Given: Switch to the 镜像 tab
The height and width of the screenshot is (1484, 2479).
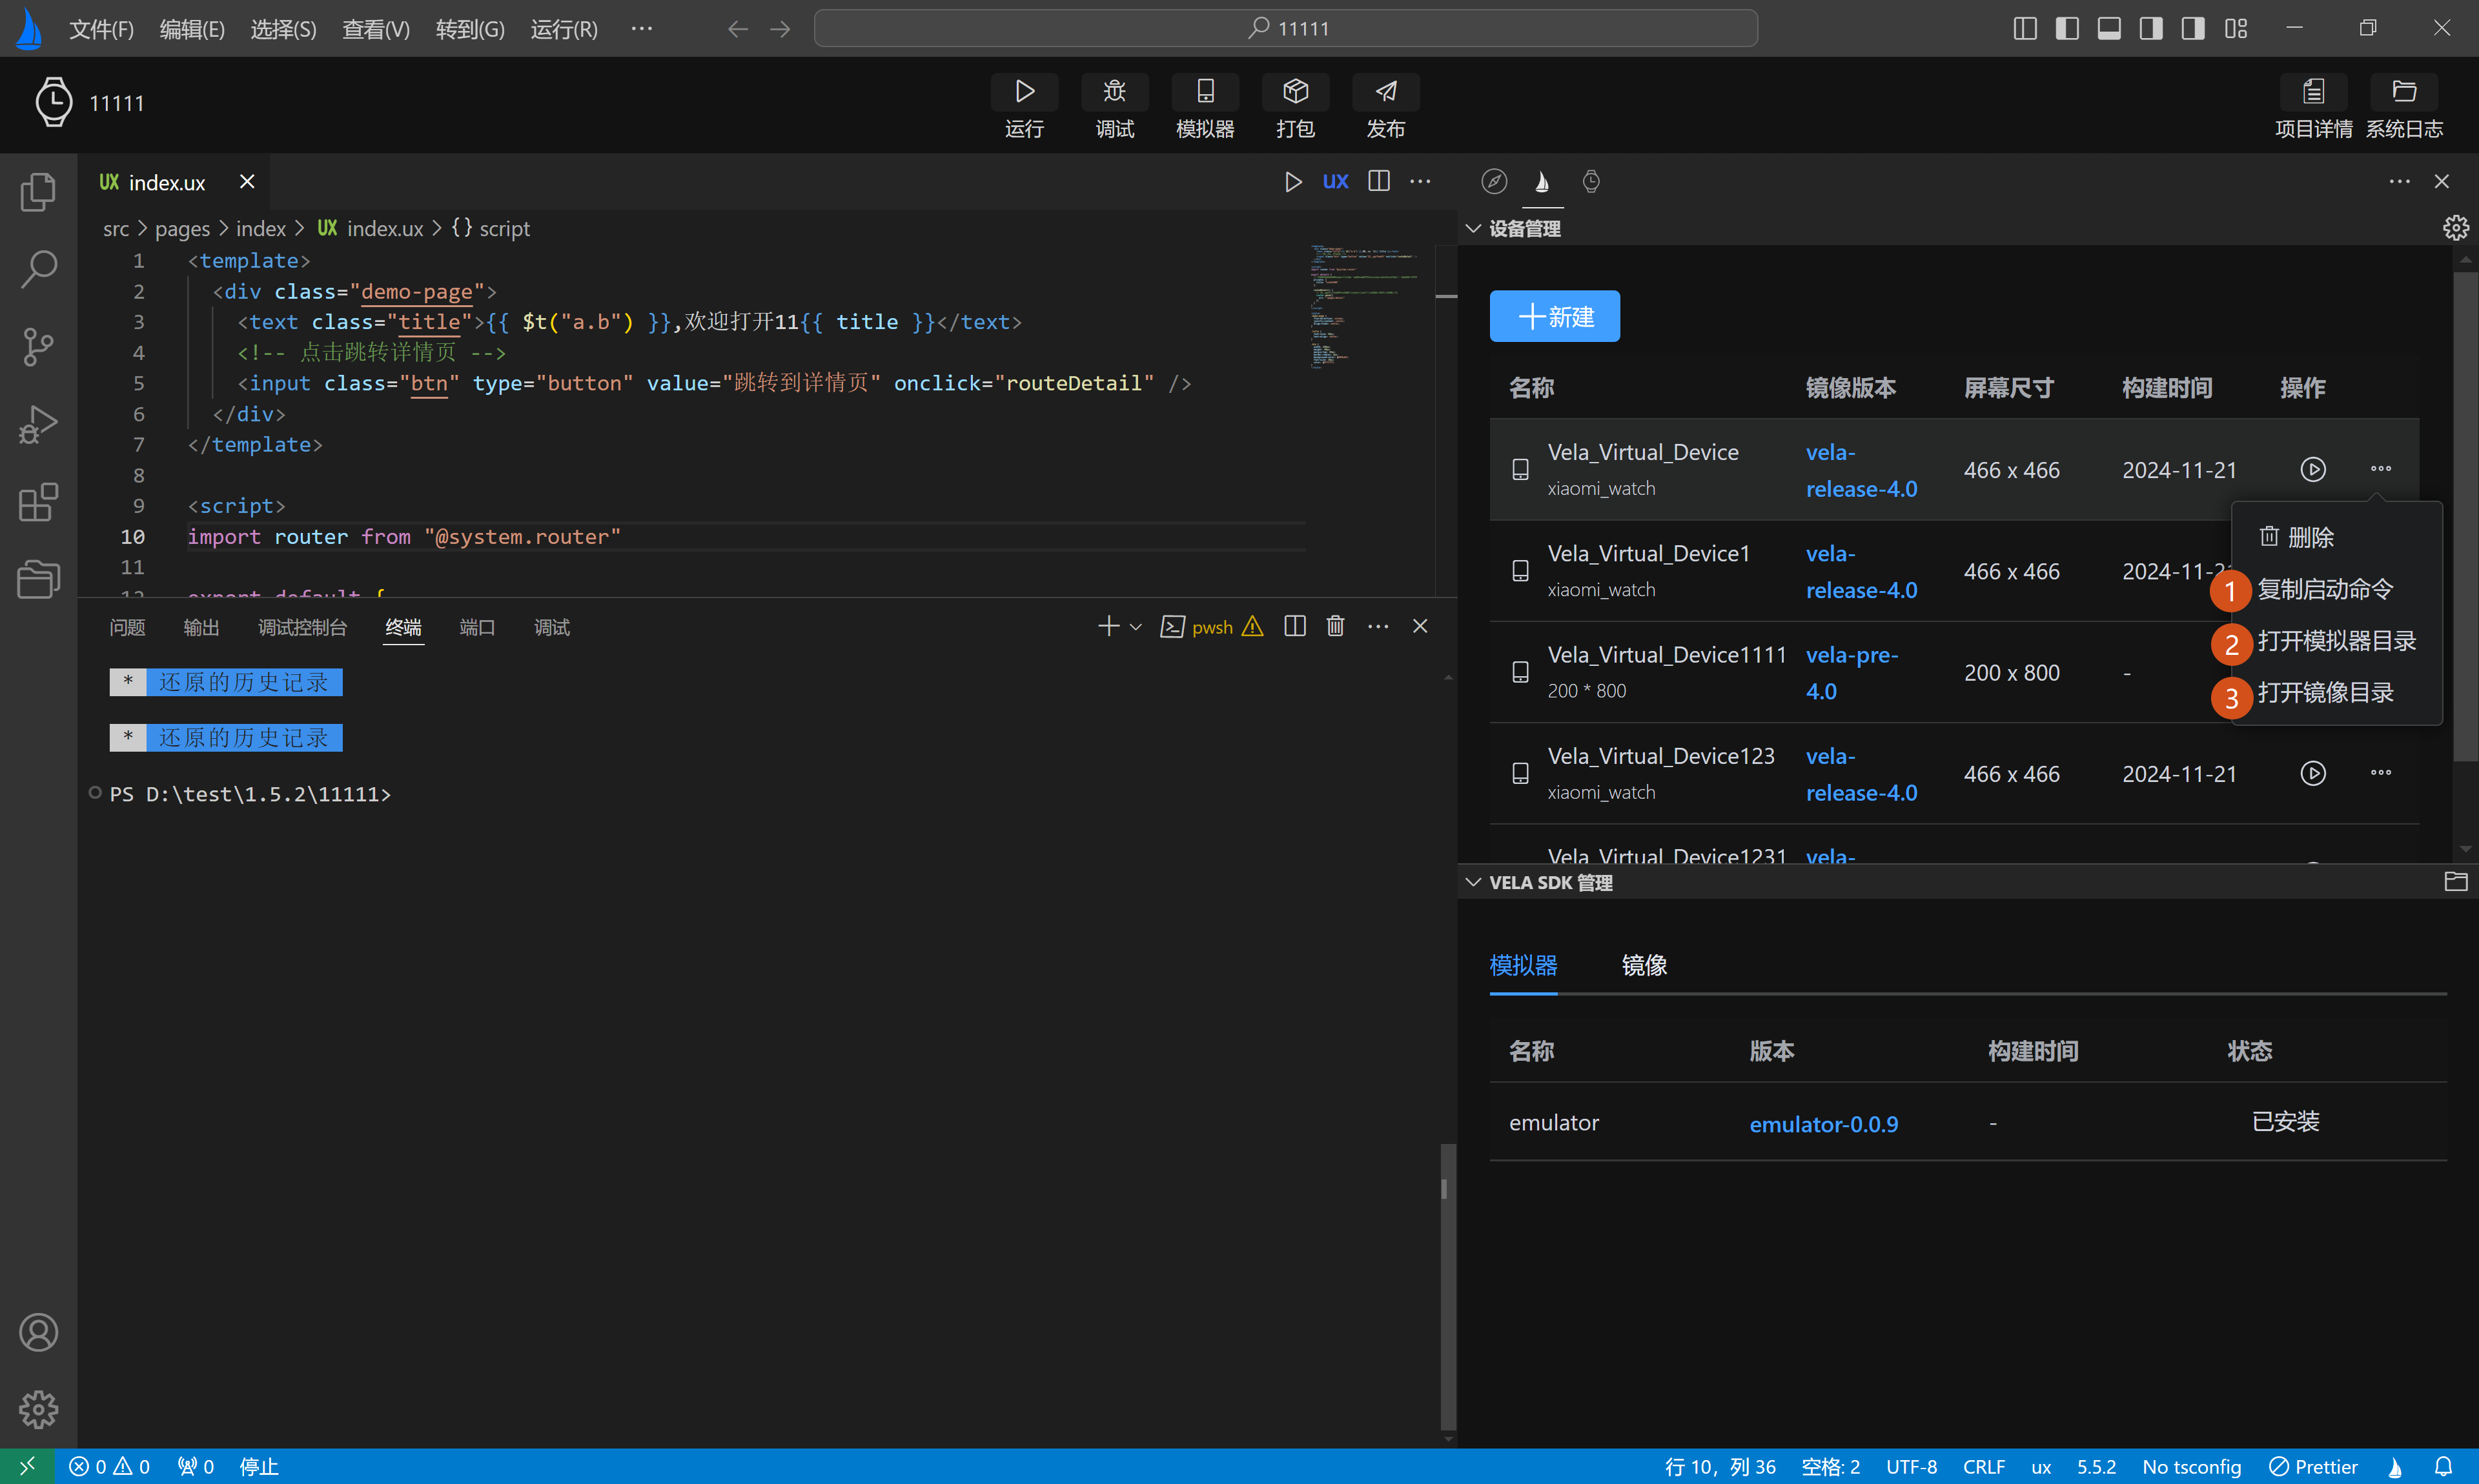Looking at the screenshot, I should [1644, 965].
